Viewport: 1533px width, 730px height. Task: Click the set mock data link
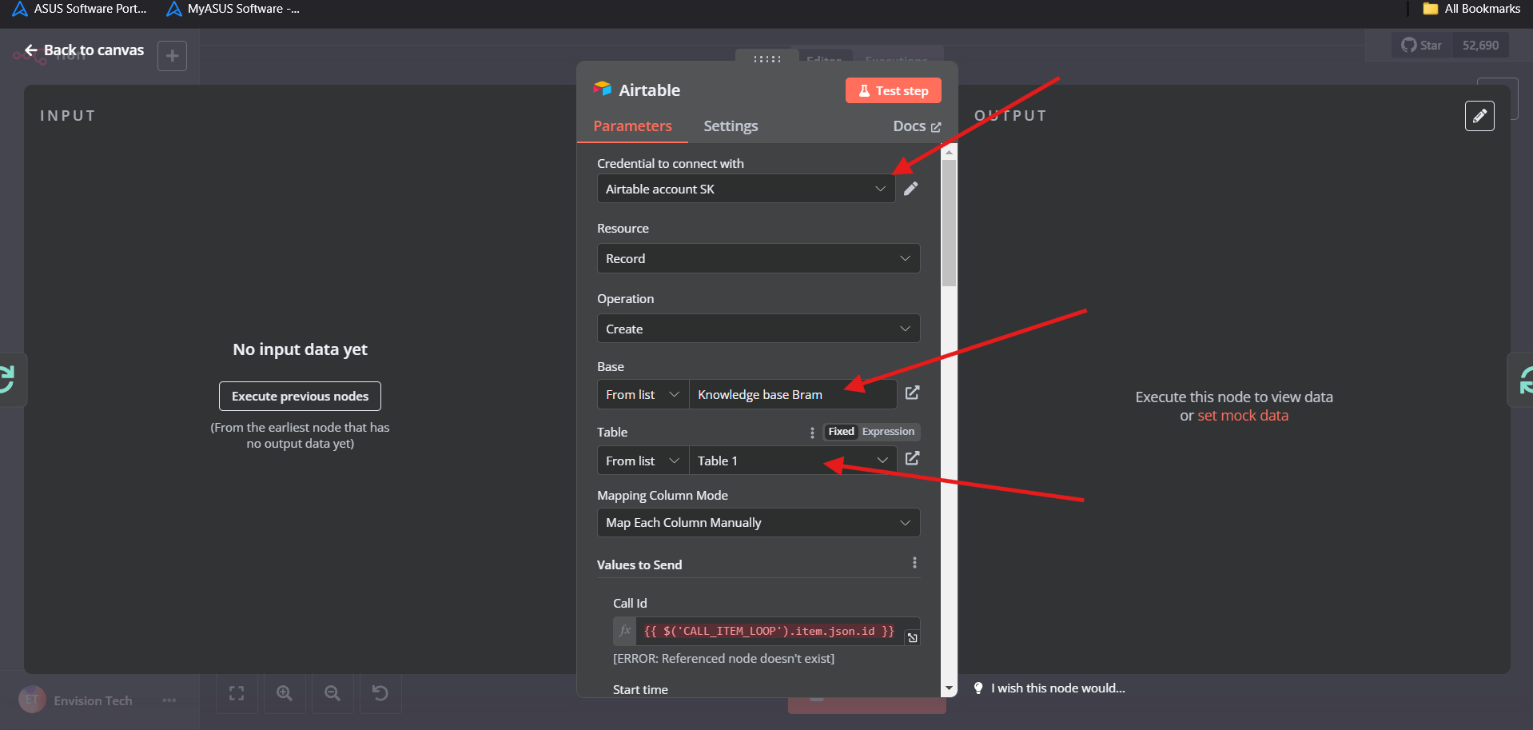coord(1242,416)
